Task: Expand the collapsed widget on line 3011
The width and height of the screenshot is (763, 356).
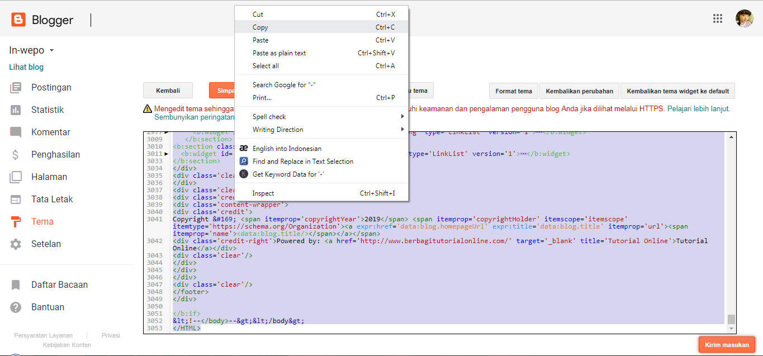Action: [x=167, y=154]
